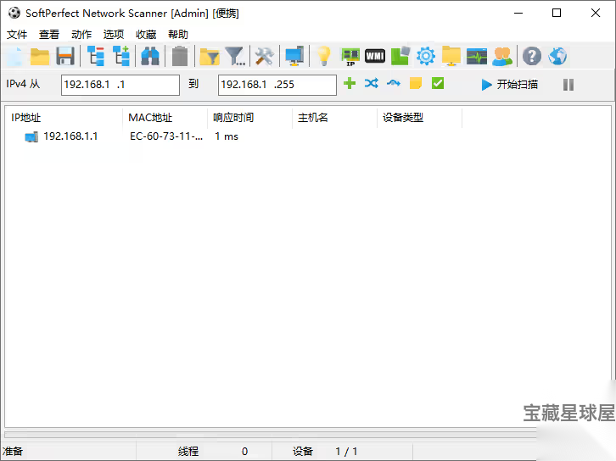Open the 文件 menu
Image resolution: width=616 pixels, height=461 pixels.
17,35
